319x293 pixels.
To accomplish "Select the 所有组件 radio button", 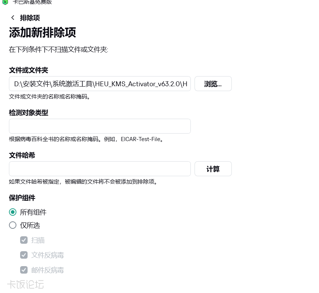I will pyautogui.click(x=13, y=212).
